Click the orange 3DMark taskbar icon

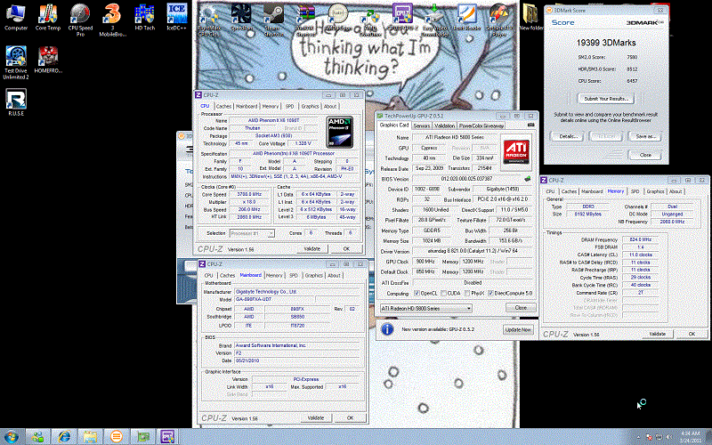click(117, 437)
